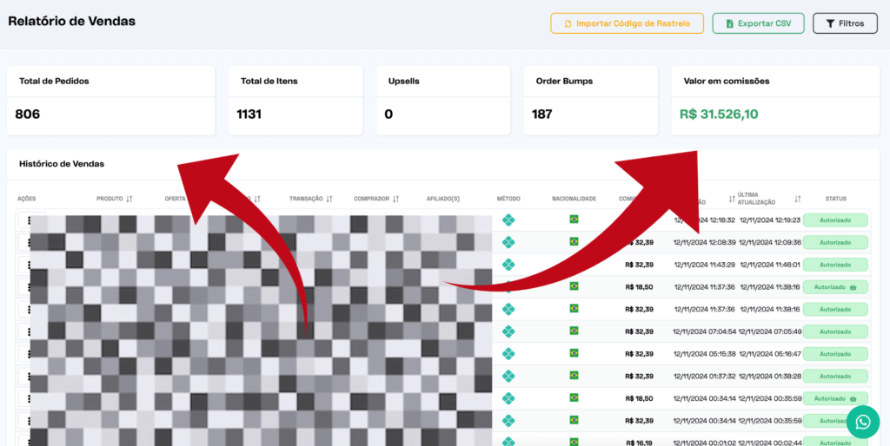Open the WhatsApp chat bubble
The image size is (890, 446).
[862, 422]
